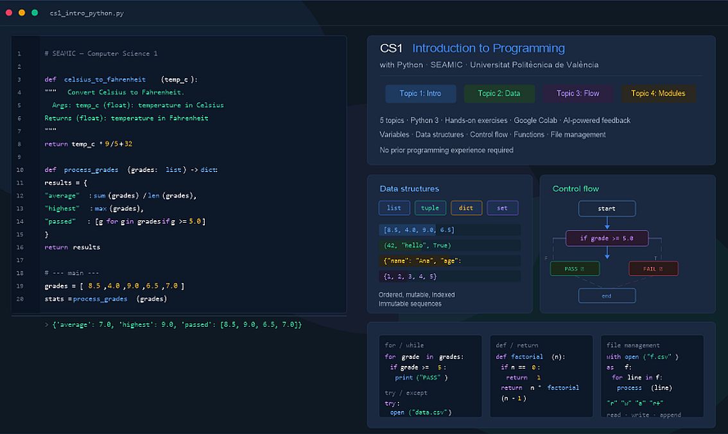
Task: Click the 'try / except' snippet label
Action: pos(406,393)
